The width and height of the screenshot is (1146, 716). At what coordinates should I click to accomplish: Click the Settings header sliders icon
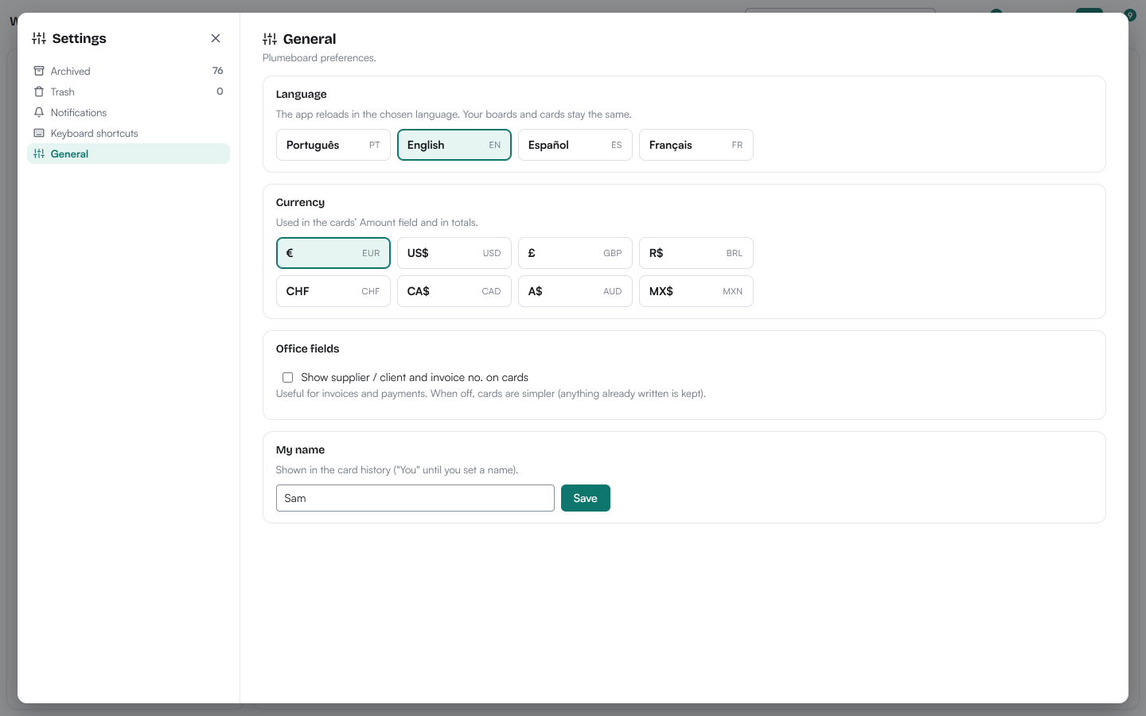coord(39,38)
